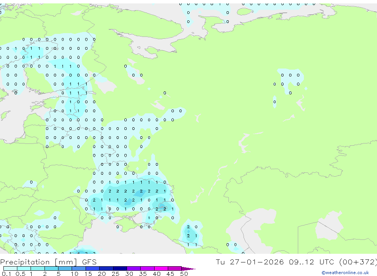Click the 1–2 mm legend color swatch
377x276 pixels.
(x=38, y=268)
